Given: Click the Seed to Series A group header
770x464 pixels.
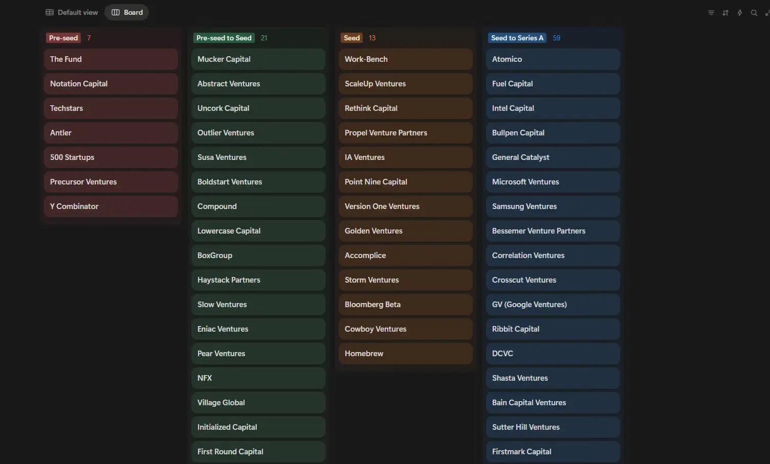Looking at the screenshot, I should [517, 37].
